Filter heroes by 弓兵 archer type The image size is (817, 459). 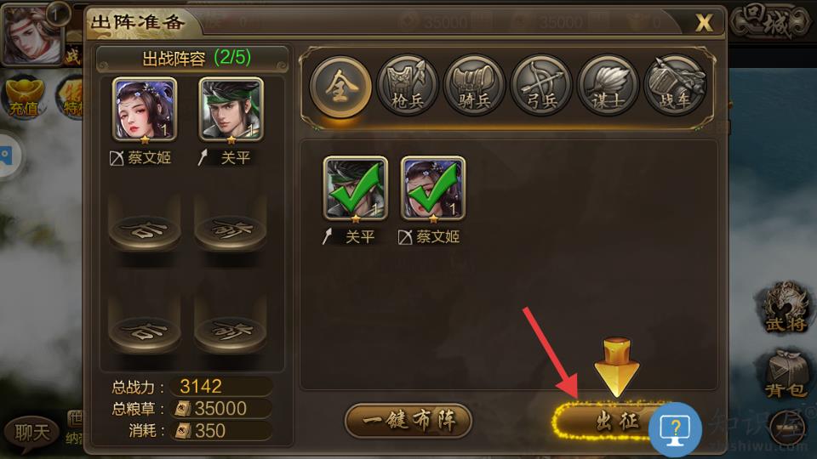click(541, 87)
